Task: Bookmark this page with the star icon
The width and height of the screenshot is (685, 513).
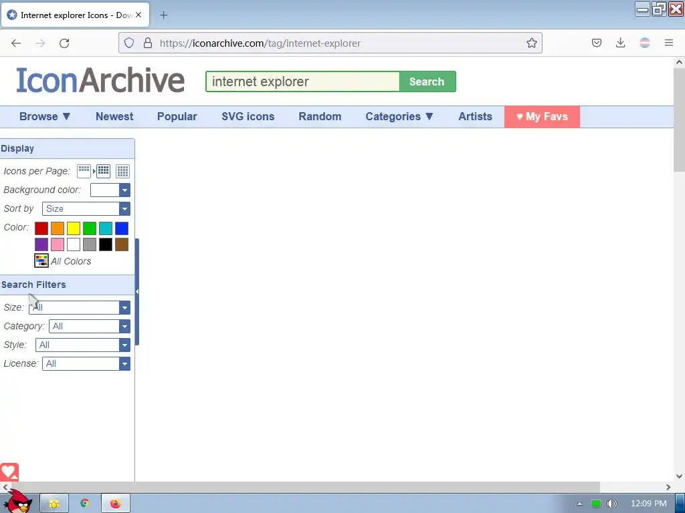Action: (532, 43)
